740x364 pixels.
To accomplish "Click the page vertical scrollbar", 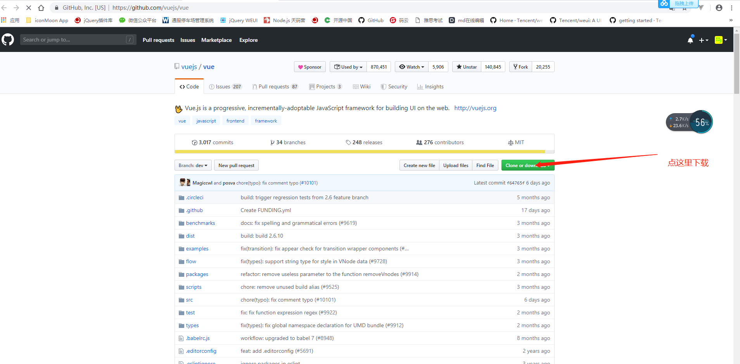I will (x=737, y=64).
